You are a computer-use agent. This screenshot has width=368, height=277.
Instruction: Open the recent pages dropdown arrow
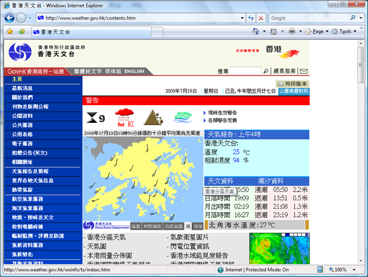click(x=30, y=18)
